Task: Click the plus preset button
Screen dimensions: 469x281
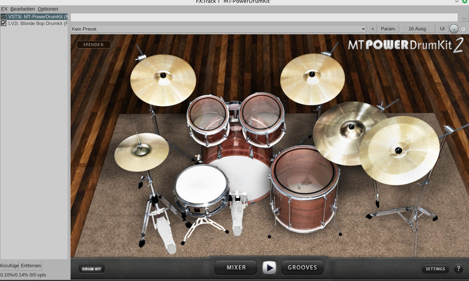Action: coord(373,29)
